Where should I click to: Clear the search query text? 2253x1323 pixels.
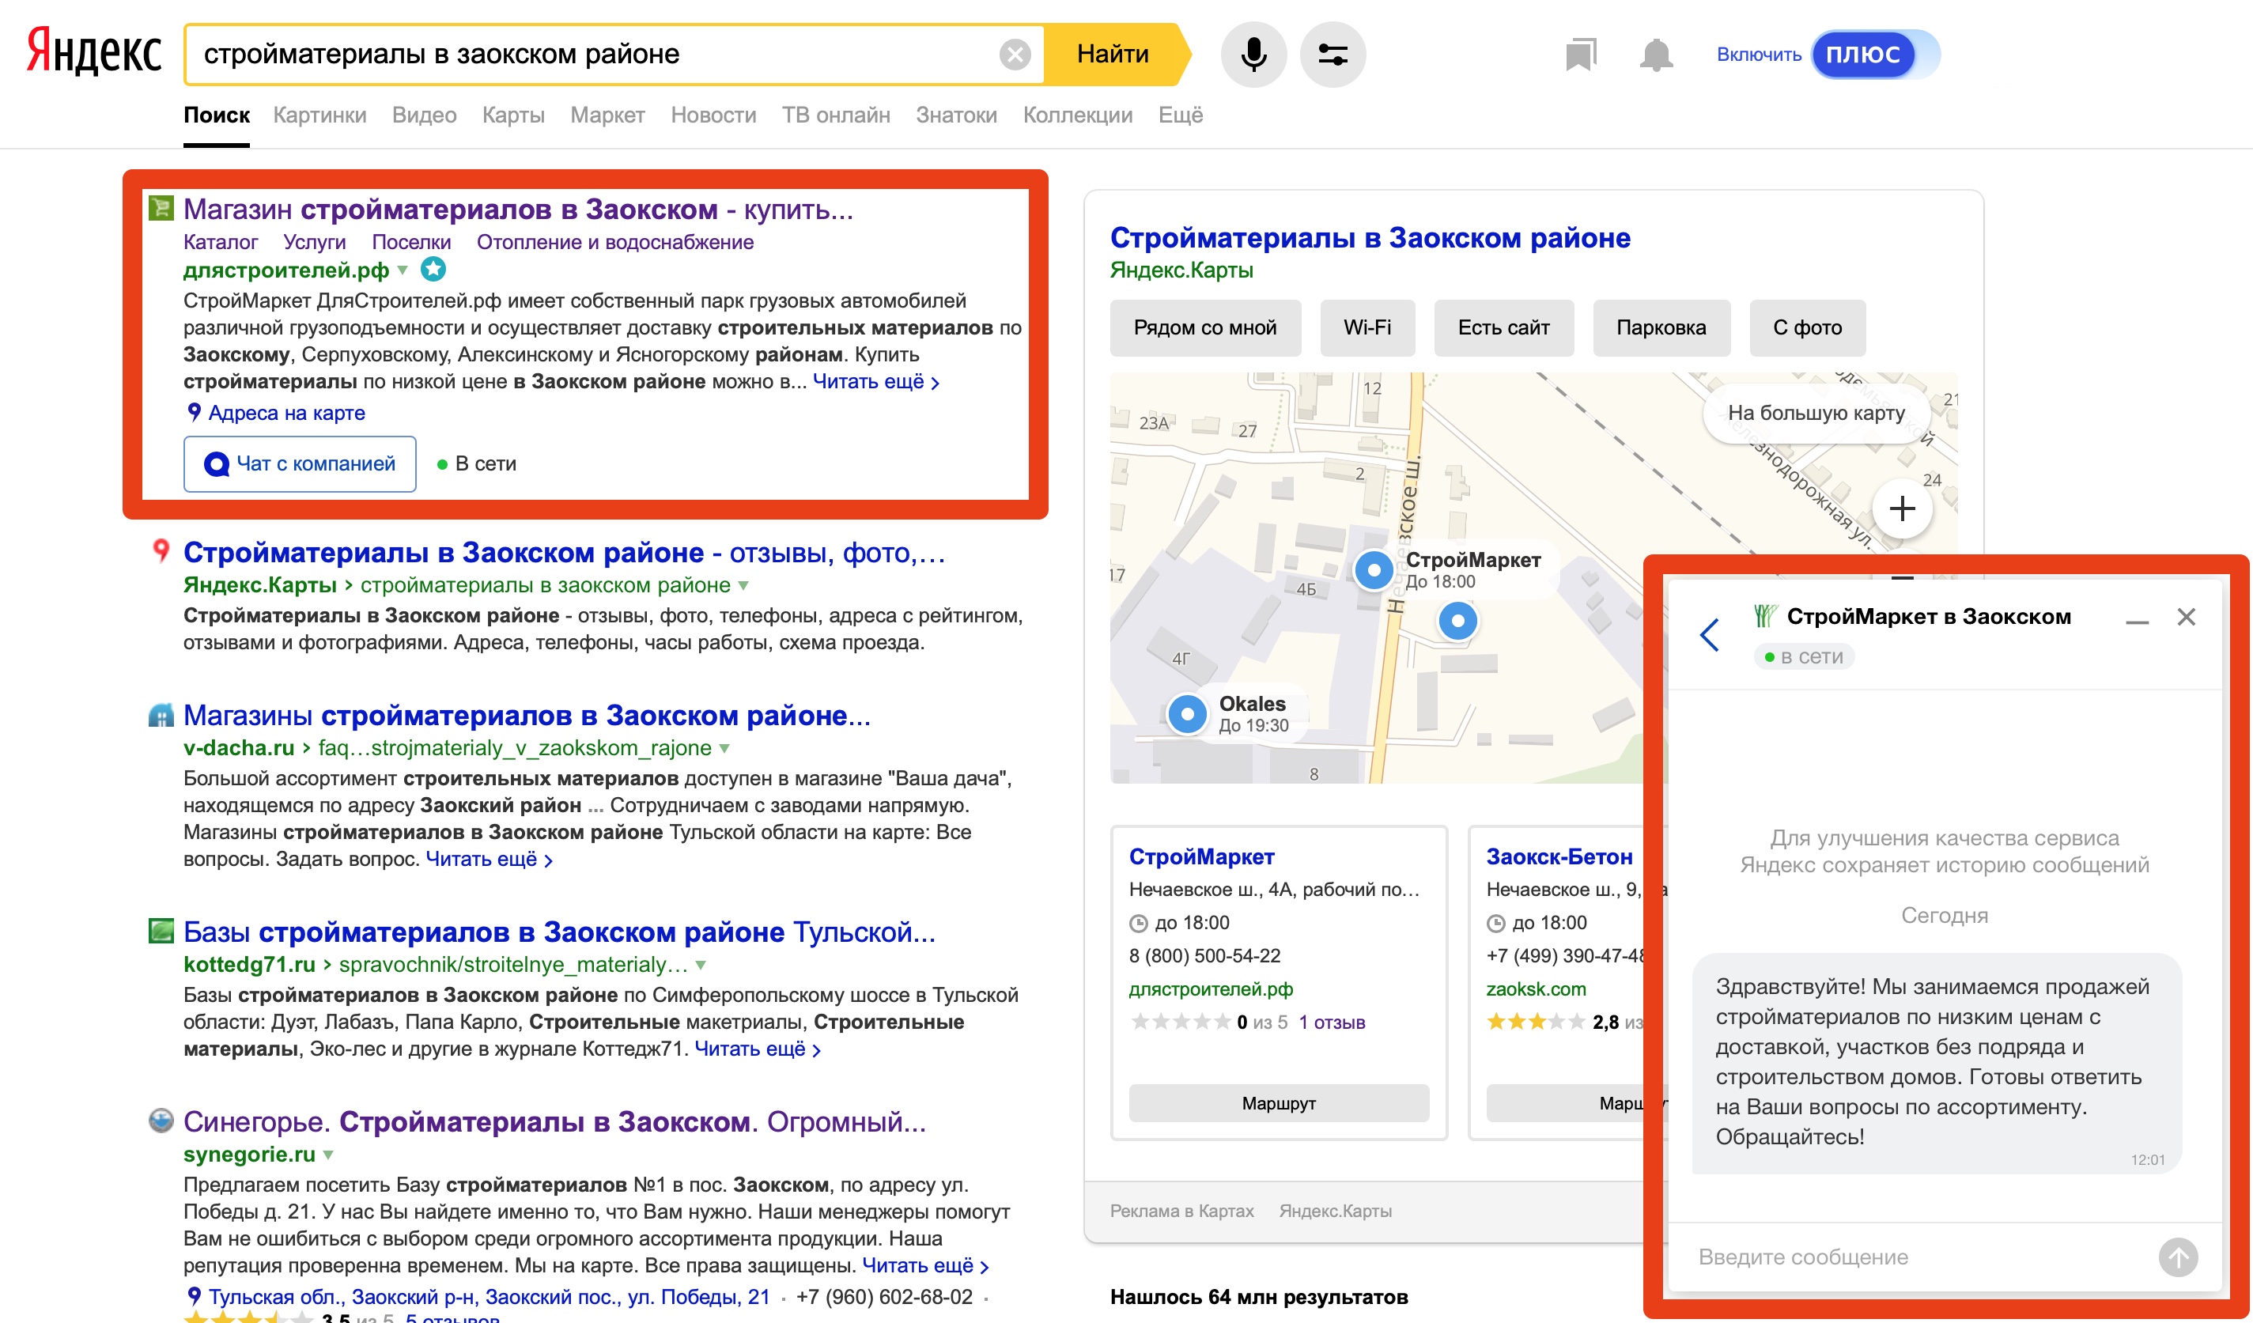click(1015, 55)
